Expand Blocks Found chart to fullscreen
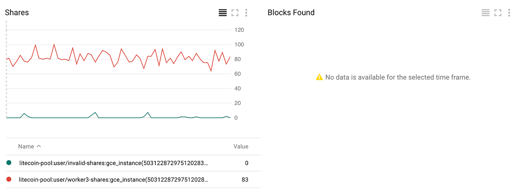This screenshot has width=518, height=192. [x=498, y=13]
